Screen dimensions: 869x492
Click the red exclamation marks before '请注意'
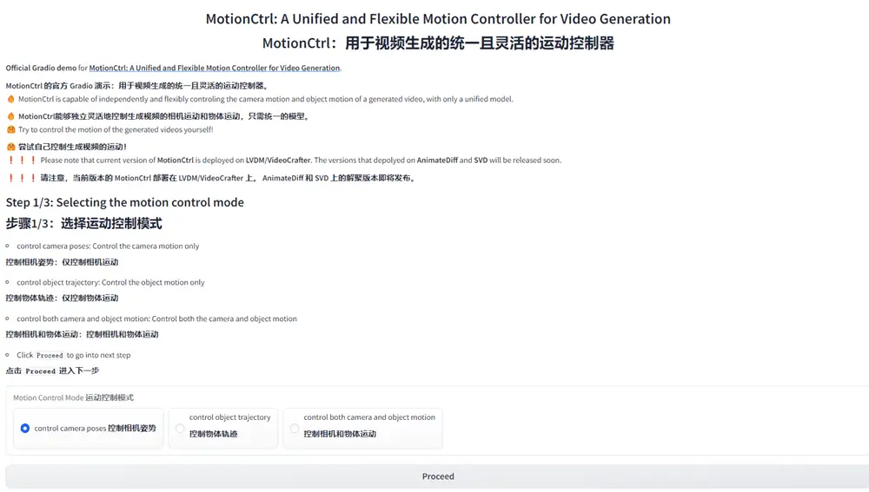click(22, 178)
